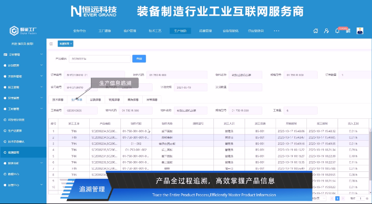The image size is (372, 204).
Task: Expand the 齐套料管理 sidebar chevron
Action: point(41,76)
